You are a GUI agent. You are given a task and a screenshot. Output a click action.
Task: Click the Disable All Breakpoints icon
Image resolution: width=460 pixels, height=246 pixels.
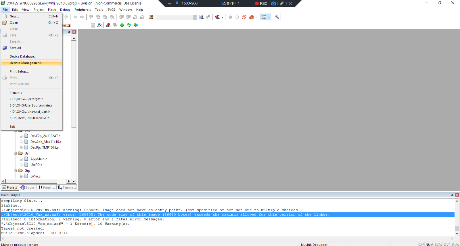[244, 17]
